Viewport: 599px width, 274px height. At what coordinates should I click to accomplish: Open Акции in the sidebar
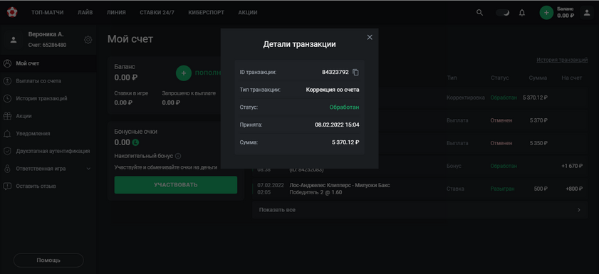click(x=48, y=116)
